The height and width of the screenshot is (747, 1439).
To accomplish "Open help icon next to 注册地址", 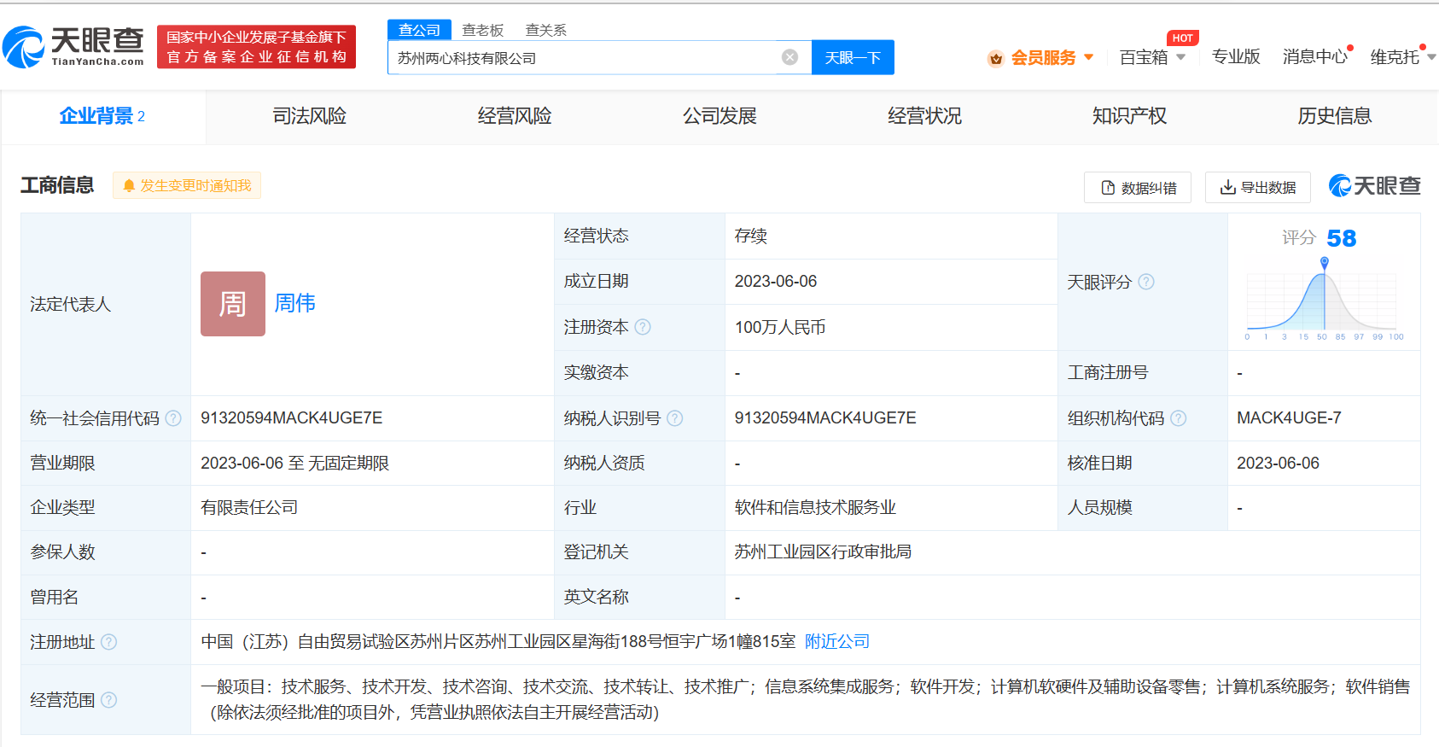I will coord(109,642).
